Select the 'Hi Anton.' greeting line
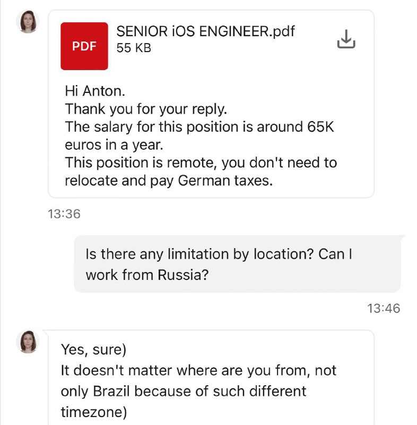The height and width of the screenshot is (425, 417). pos(95,91)
